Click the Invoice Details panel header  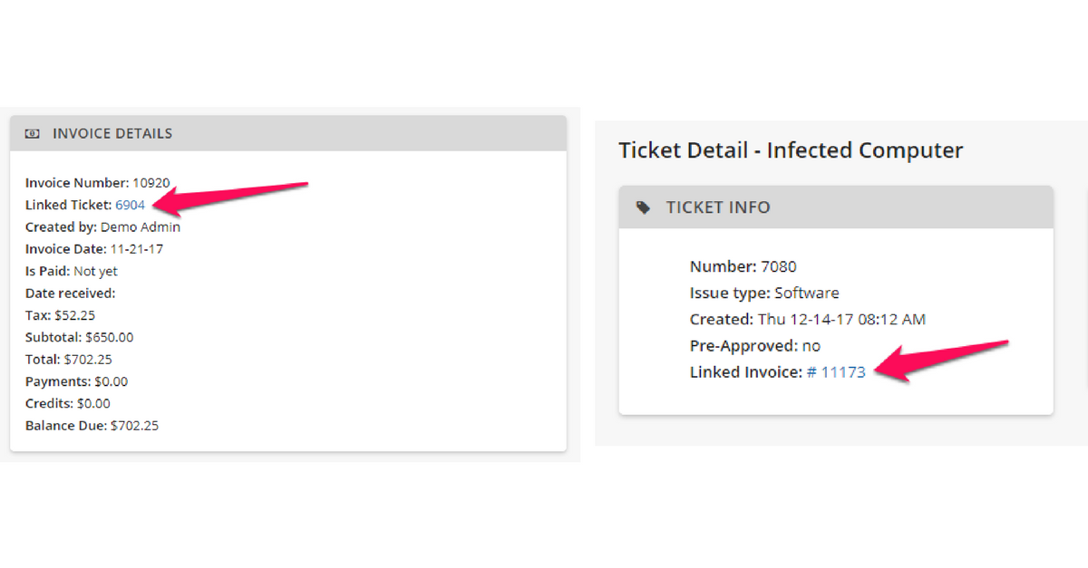(288, 133)
